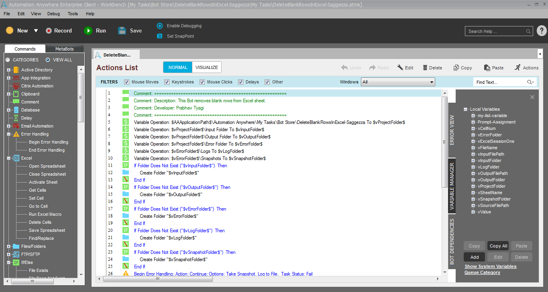Click Show System Variables link
Screen dimensions: 548x292
490,266
